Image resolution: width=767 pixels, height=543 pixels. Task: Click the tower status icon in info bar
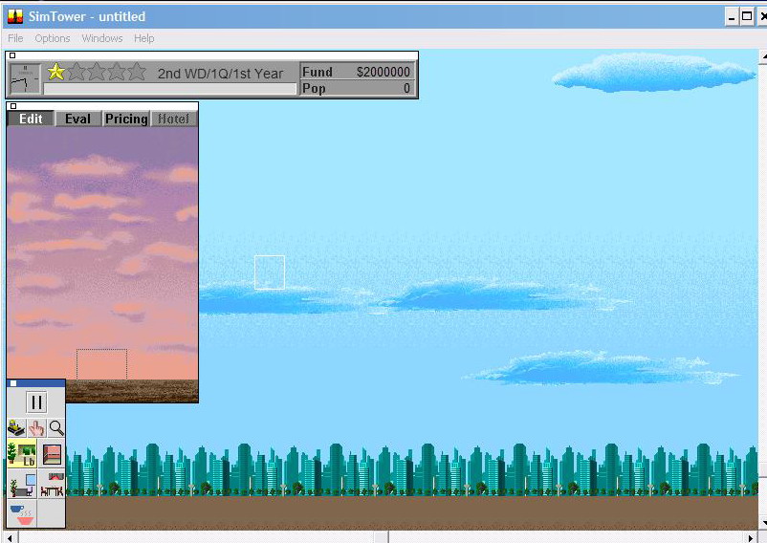point(26,78)
